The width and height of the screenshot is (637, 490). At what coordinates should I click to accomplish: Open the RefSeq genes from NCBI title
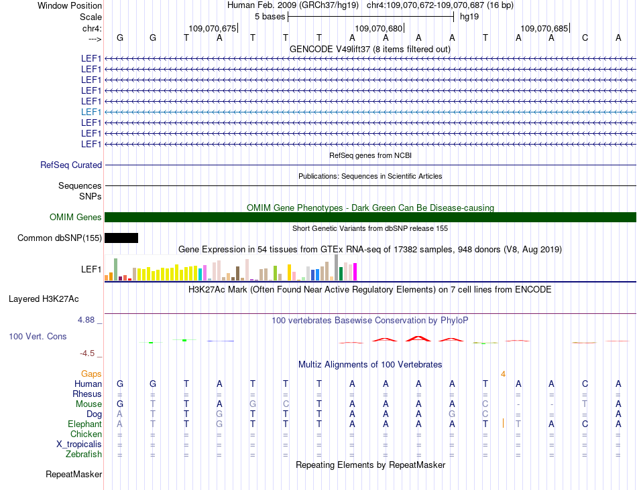pyautogui.click(x=370, y=155)
